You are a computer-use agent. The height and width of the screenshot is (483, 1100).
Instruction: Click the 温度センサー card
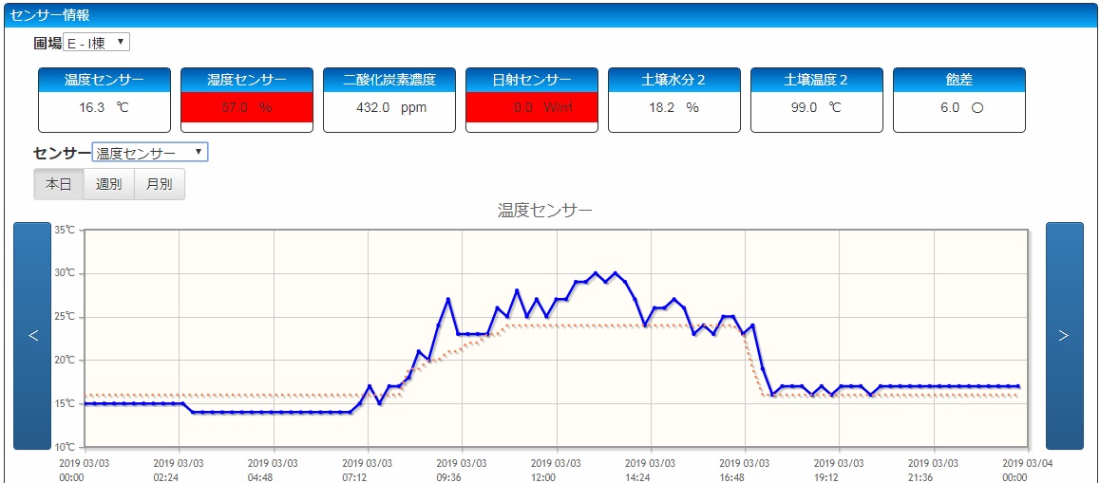point(104,100)
